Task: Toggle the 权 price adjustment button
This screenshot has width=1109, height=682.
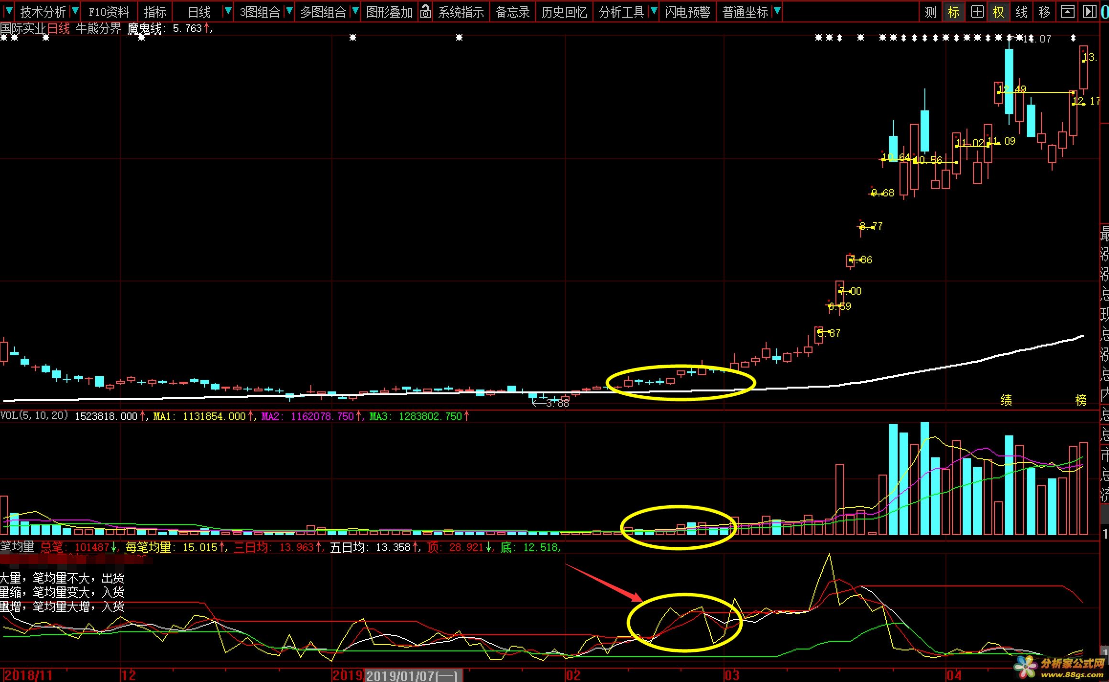Action: click(x=999, y=11)
